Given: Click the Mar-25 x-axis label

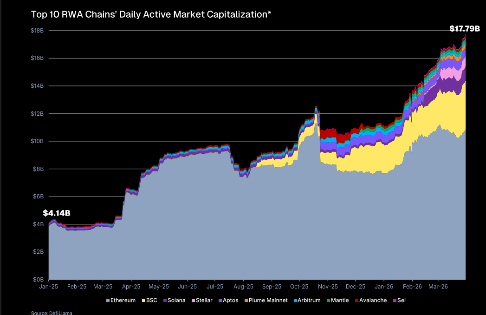Looking at the screenshot, I should [x=103, y=287].
